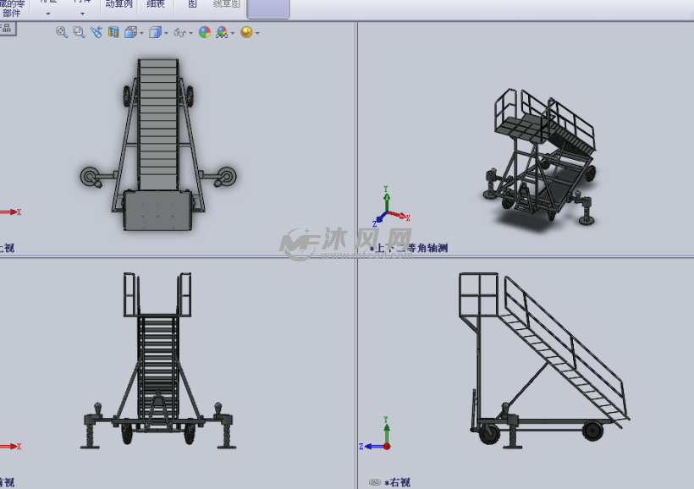Select the stair model in front view
Image resolution: width=694 pixels, height=489 pixels.
pos(158,360)
